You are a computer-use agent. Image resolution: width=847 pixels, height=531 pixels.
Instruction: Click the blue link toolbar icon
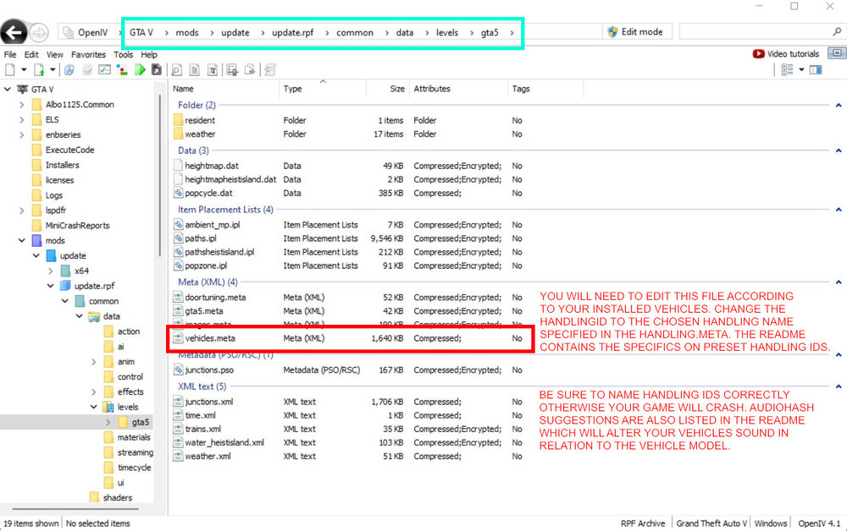[x=69, y=69]
